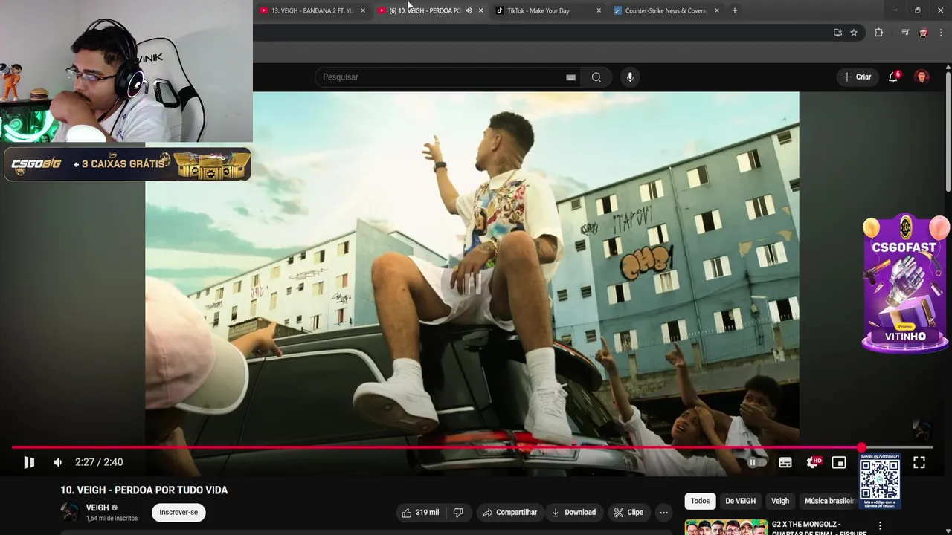The height and width of the screenshot is (535, 952).
Task: Pause the video with the player button
Action: pos(29,462)
